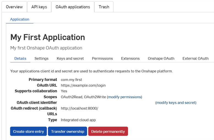214x140 pixels.
Task: Click the Supports collaboration Yes value
Action: tap(64, 91)
